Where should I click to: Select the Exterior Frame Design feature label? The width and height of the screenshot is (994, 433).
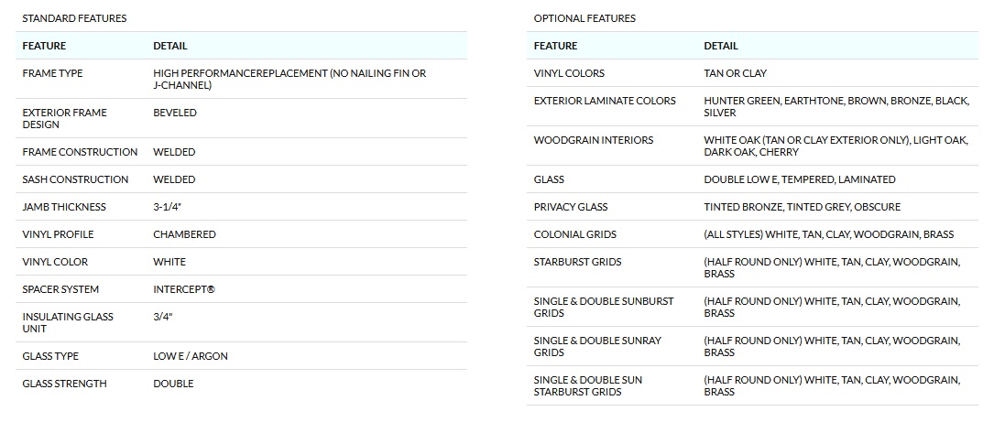coord(64,118)
